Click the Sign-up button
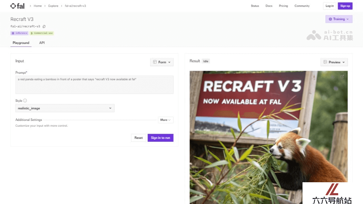Image resolution: width=363 pixels, height=204 pixels. click(345, 6)
